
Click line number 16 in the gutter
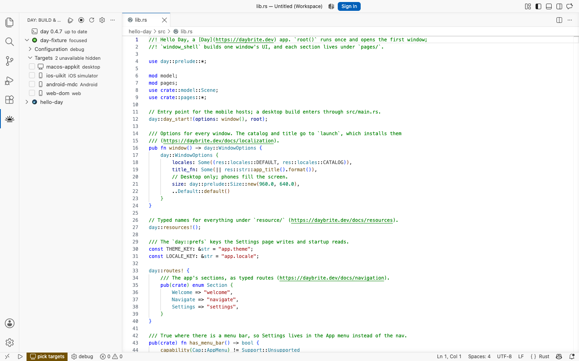coord(136,148)
